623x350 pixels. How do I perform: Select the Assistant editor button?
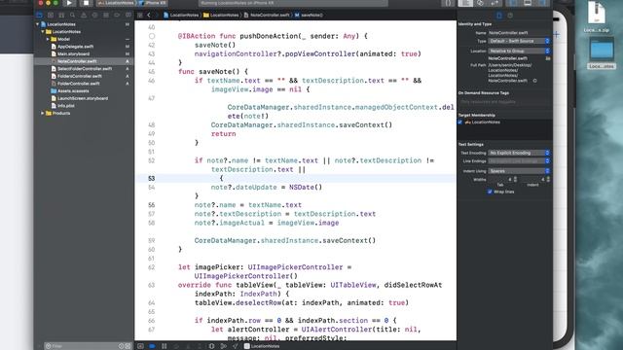pos(480,3)
